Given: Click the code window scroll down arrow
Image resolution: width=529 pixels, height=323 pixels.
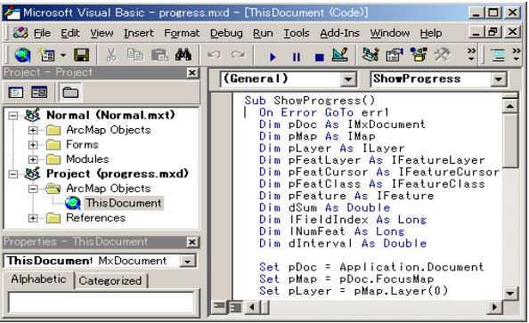Looking at the screenshot, I should (509, 293).
